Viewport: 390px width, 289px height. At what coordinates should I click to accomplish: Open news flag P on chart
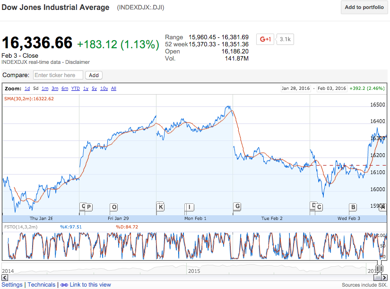click(89, 207)
